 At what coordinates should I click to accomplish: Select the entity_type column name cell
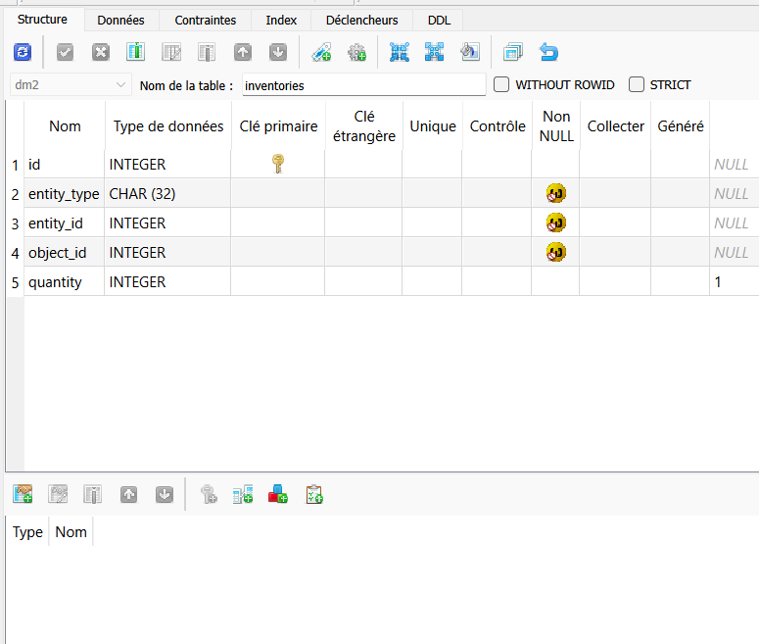65,194
